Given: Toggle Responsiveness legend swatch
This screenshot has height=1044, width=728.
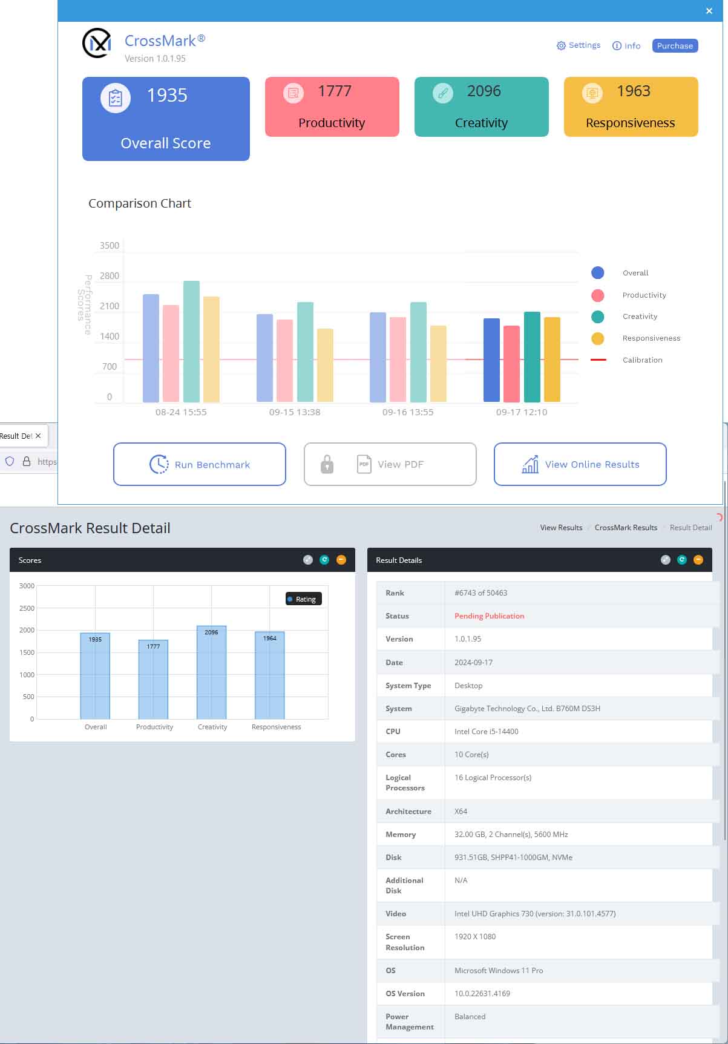Looking at the screenshot, I should tap(597, 338).
